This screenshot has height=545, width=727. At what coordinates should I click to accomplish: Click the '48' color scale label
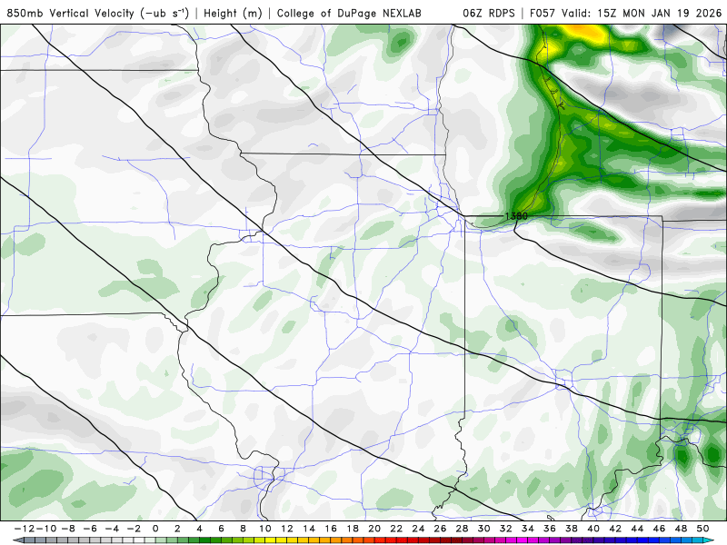pos(681,529)
